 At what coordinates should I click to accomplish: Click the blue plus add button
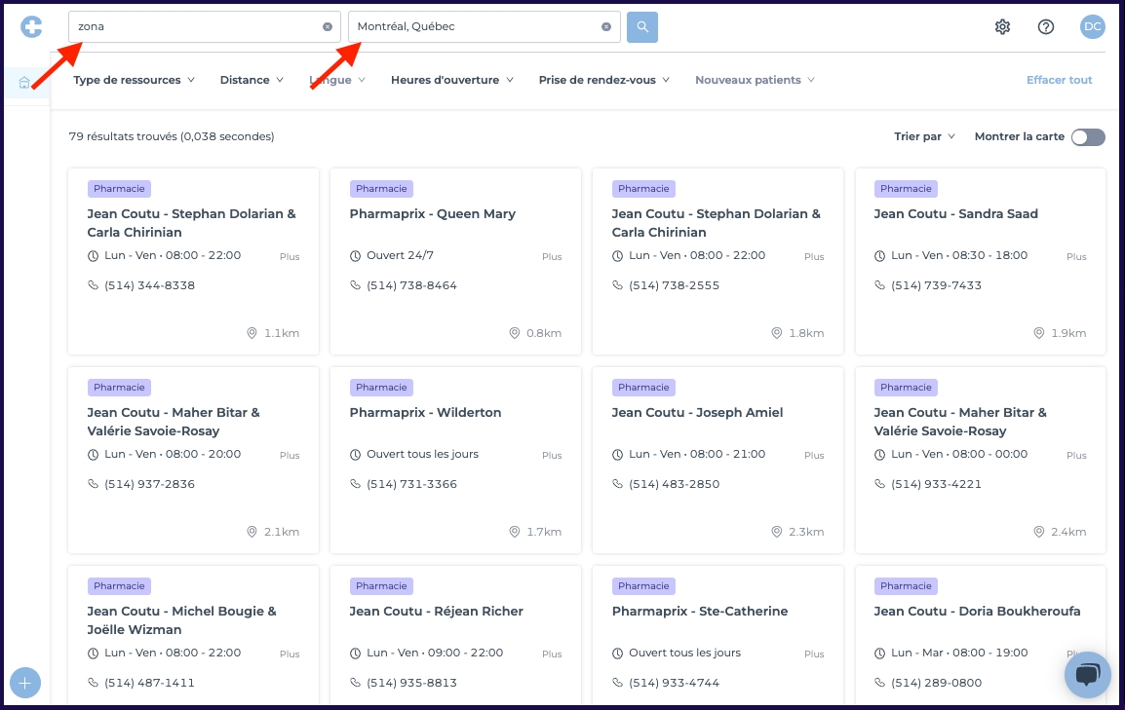25,683
